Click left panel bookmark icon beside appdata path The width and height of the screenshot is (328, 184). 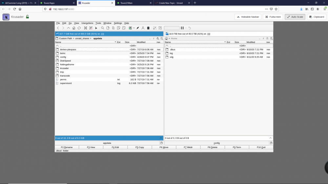coord(162,38)
